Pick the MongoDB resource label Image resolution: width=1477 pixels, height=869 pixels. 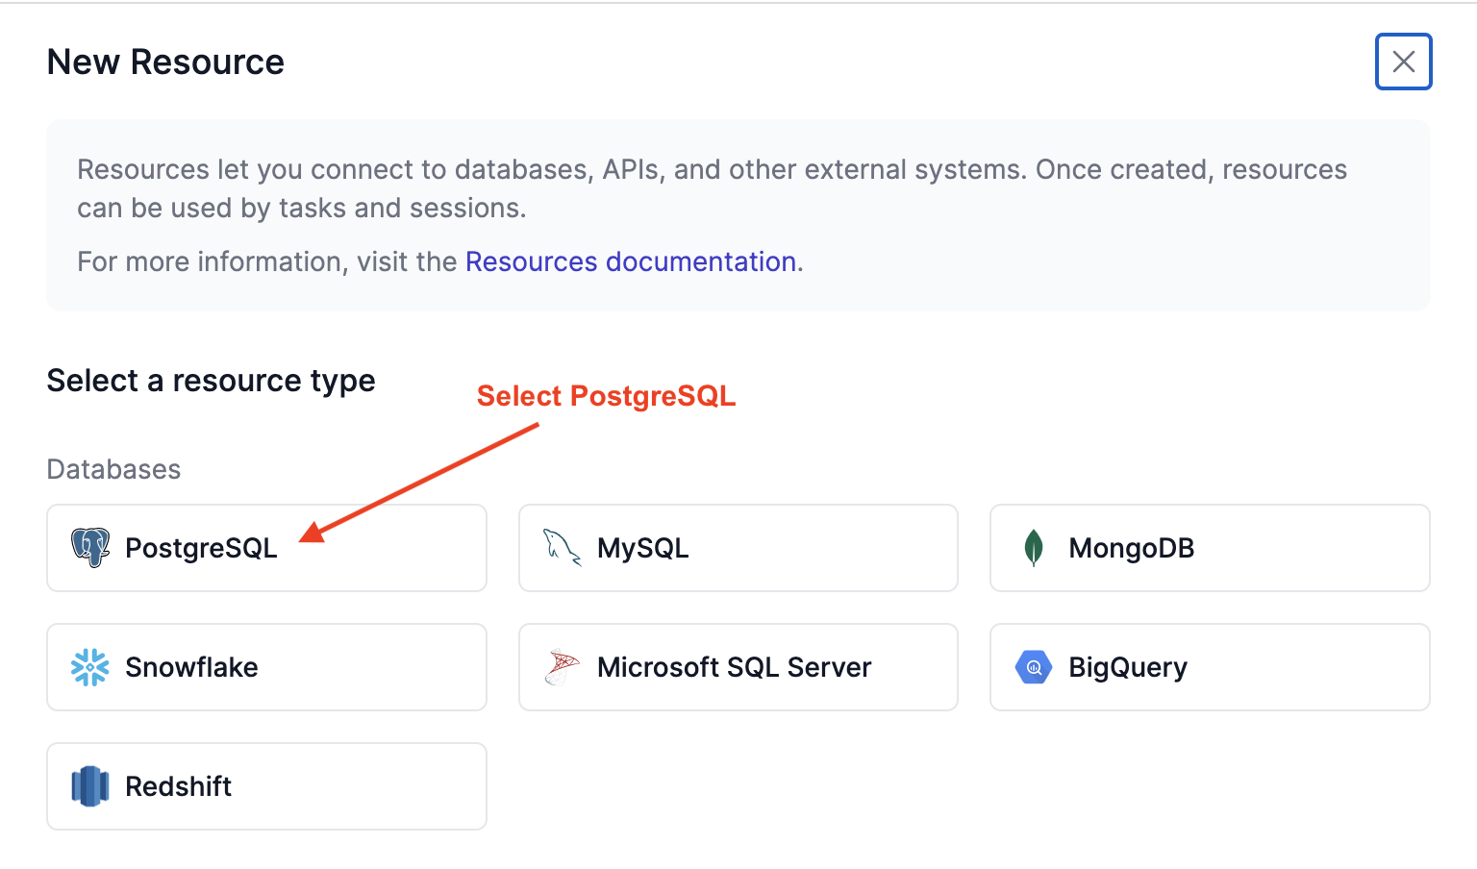coord(1131,548)
